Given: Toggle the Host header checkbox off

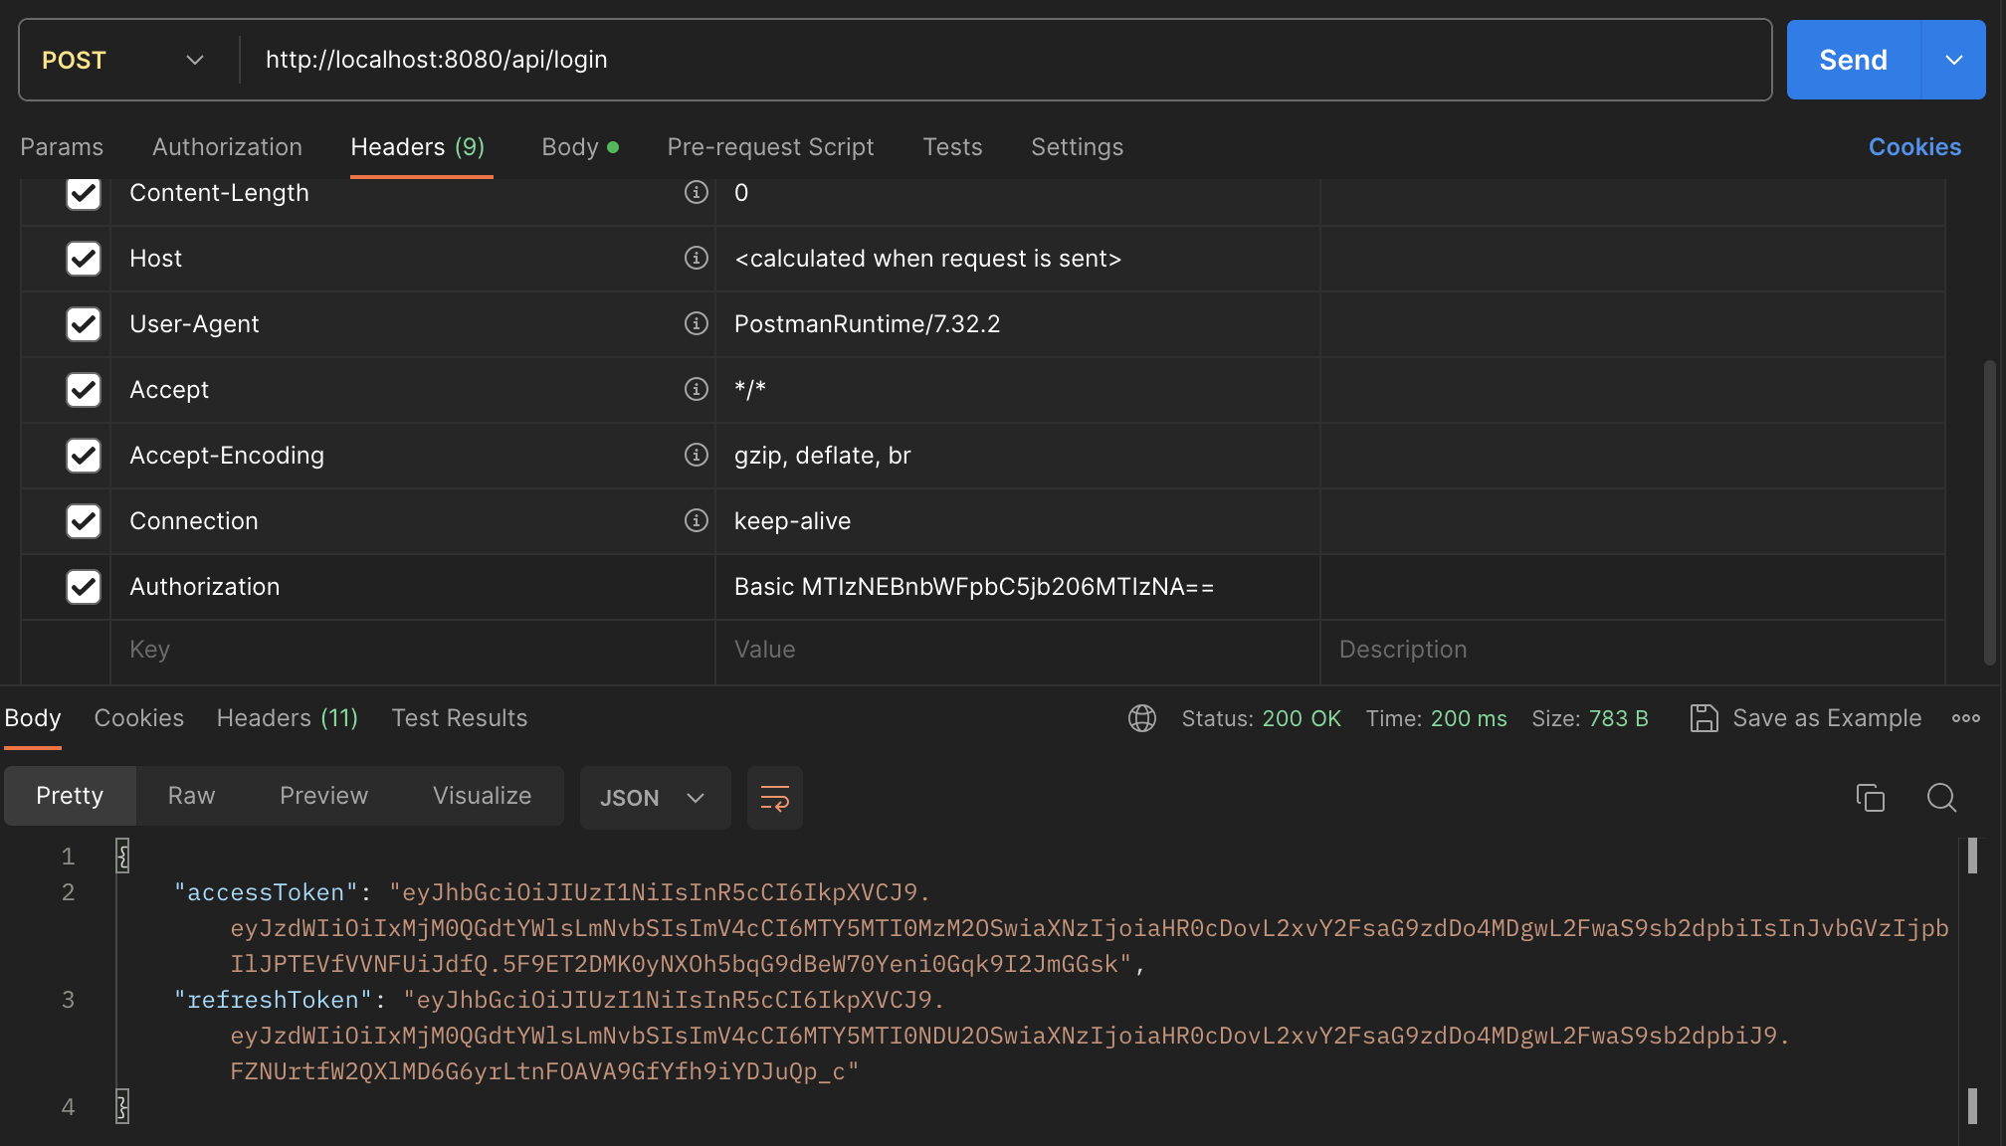Looking at the screenshot, I should [84, 259].
